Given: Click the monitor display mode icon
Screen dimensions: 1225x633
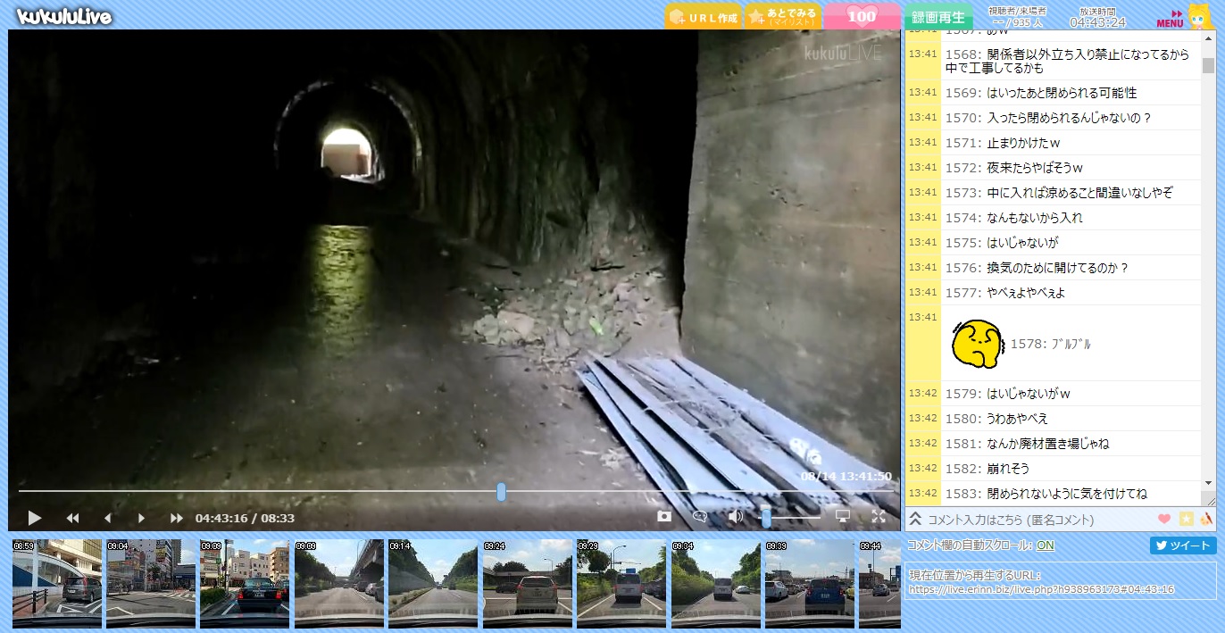Looking at the screenshot, I should 843,516.
